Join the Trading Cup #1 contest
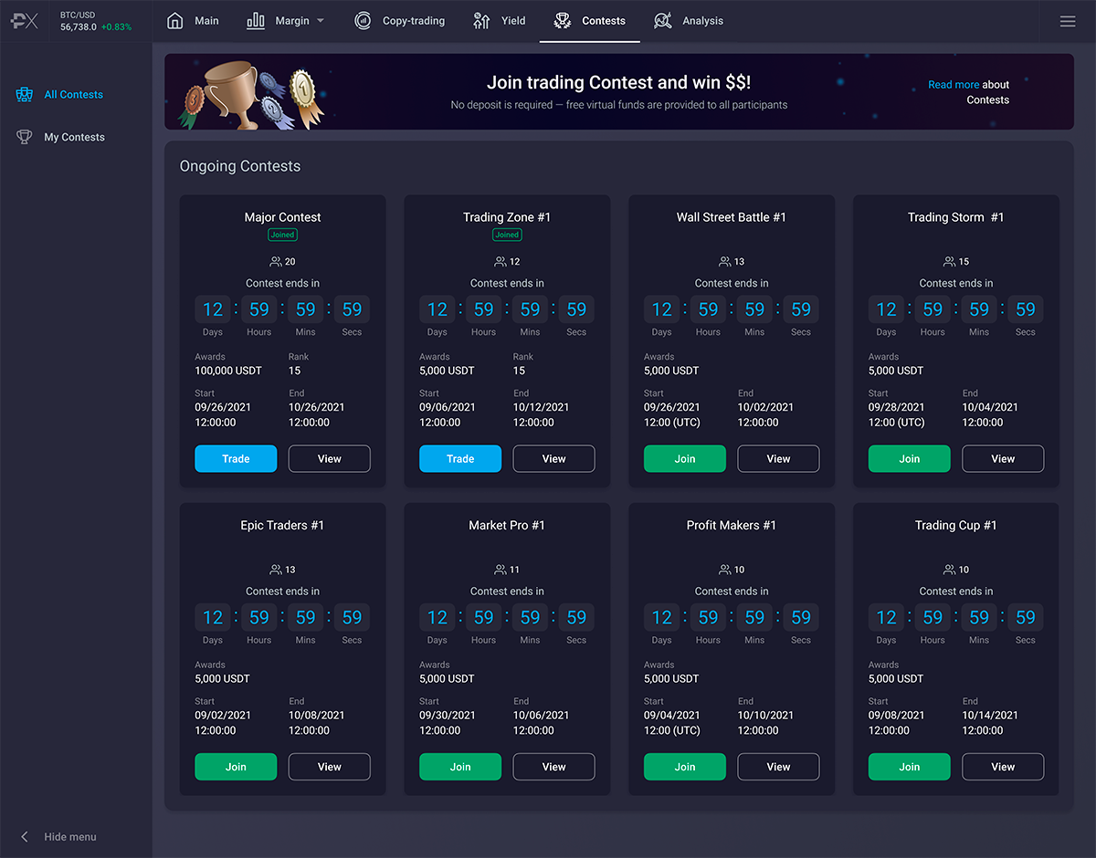Viewport: 1096px width, 858px height. pyautogui.click(x=910, y=767)
